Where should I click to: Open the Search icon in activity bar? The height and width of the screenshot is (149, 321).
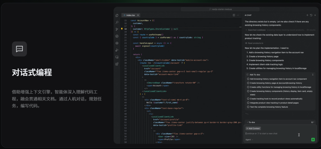pyautogui.click(x=117, y=22)
